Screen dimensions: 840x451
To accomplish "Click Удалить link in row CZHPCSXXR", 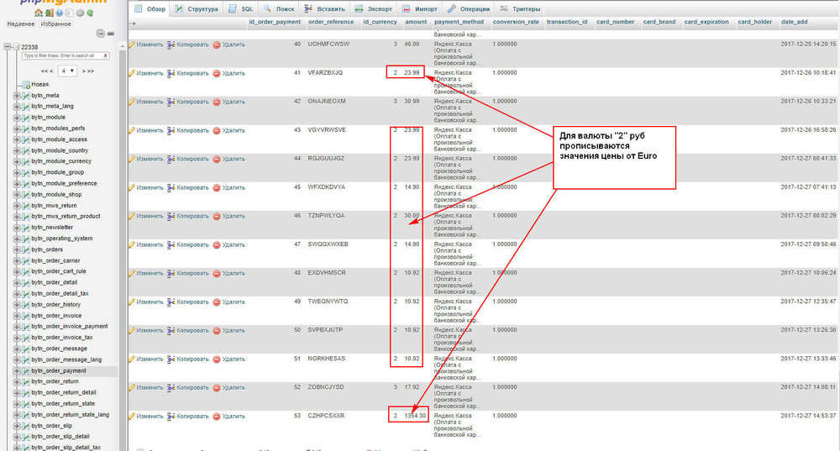I will [234, 417].
